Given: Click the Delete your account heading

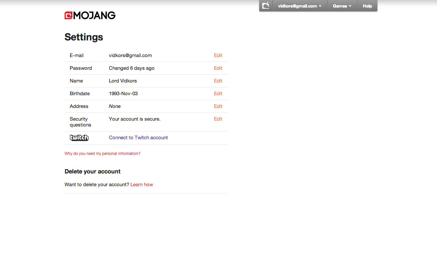Looking at the screenshot, I should coord(93,171).
